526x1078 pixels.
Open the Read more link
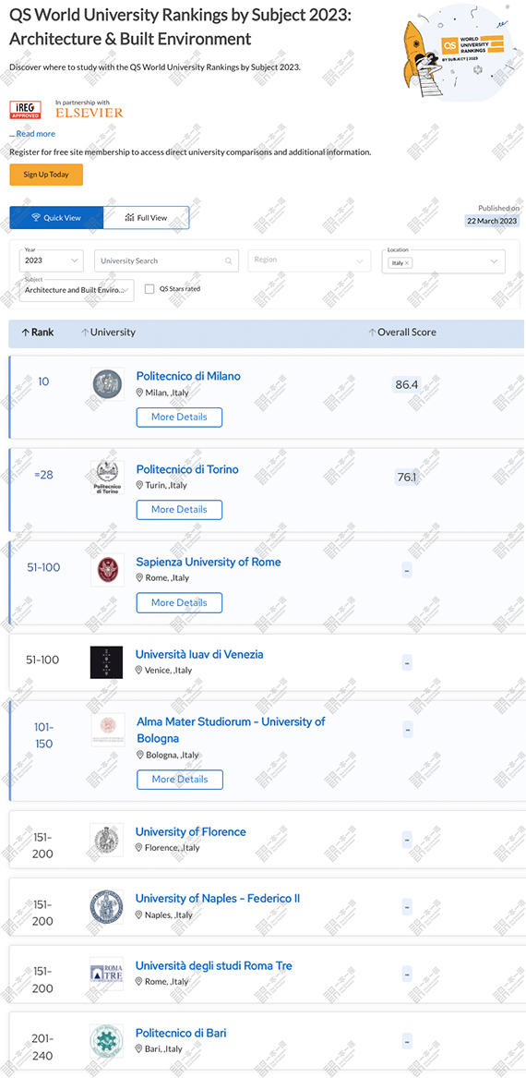36,134
